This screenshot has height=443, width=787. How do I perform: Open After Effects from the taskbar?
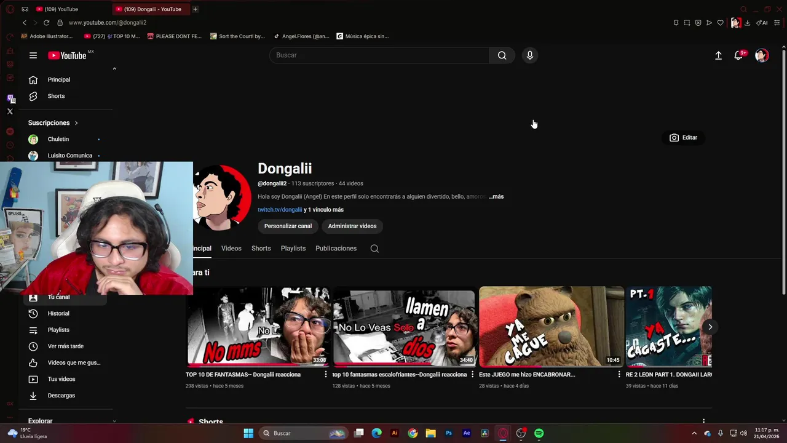click(467, 433)
